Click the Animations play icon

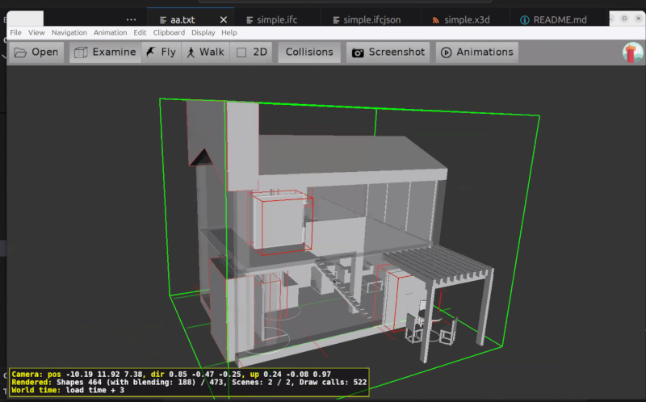pos(445,52)
